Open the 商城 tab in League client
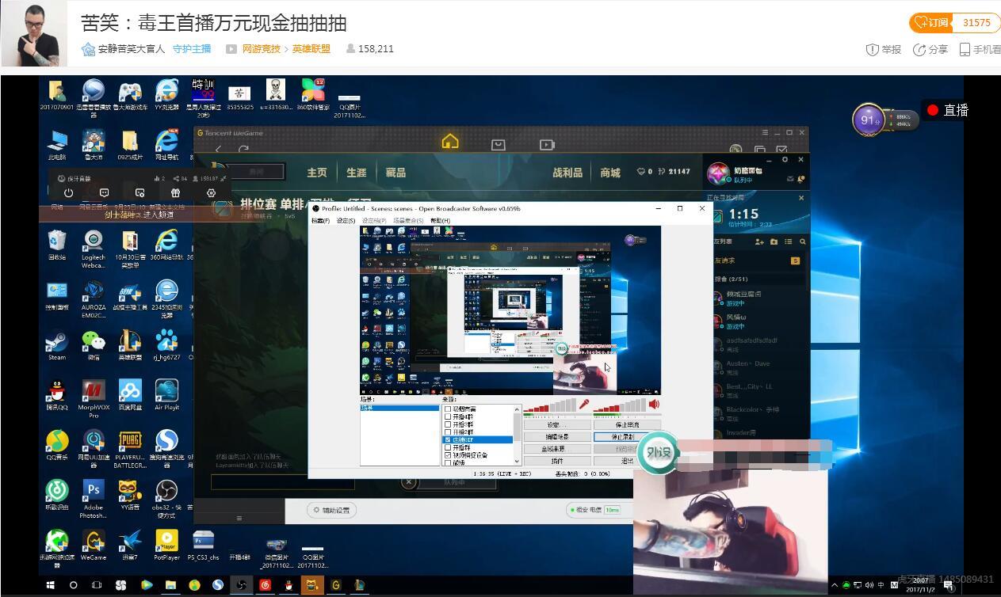 pos(610,173)
